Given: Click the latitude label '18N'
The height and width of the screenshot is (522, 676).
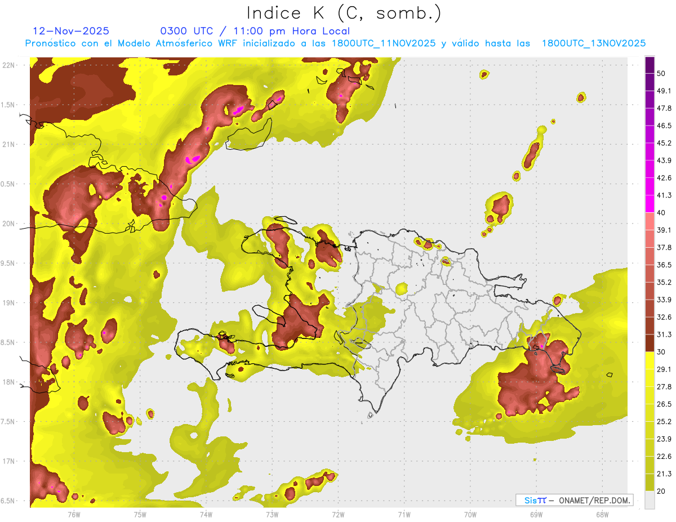Looking at the screenshot, I should point(8,382).
